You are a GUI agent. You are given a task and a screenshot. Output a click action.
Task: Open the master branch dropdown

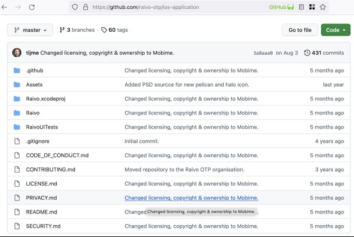tap(30, 29)
